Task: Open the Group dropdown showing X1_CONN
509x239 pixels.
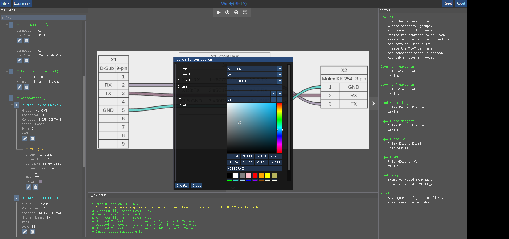Action: [254, 69]
